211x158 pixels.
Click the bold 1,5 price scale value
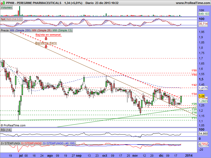click(x=201, y=79)
